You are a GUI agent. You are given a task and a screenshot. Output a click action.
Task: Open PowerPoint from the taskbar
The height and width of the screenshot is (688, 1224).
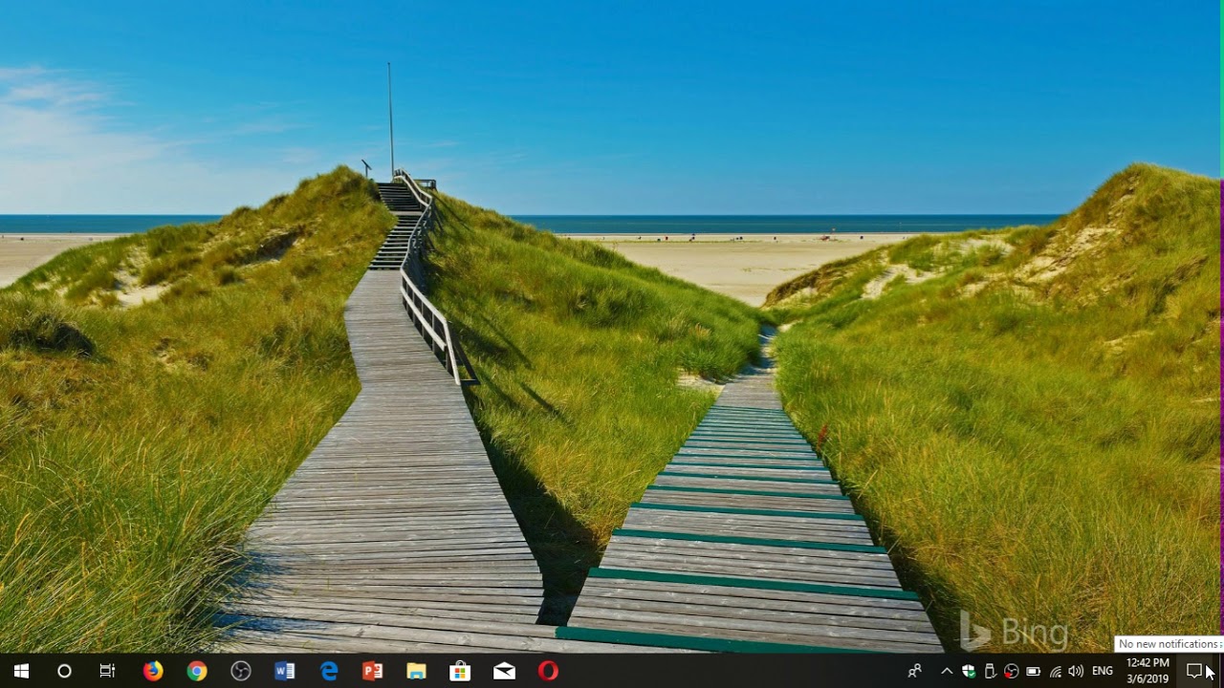[x=372, y=671]
